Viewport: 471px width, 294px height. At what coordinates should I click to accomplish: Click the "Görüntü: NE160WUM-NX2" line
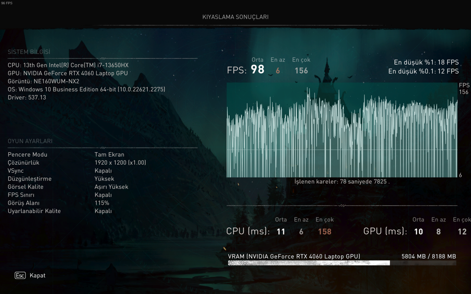coord(44,81)
